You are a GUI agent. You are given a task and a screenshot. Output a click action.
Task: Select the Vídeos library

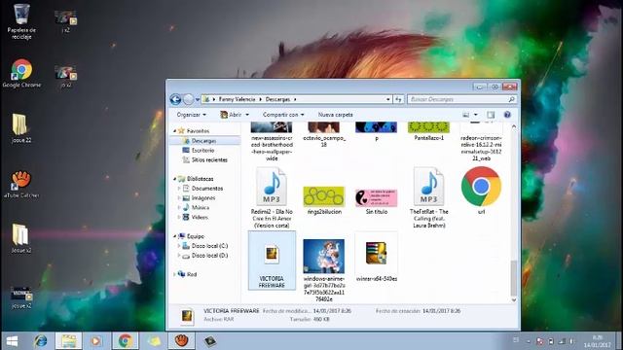pos(200,218)
